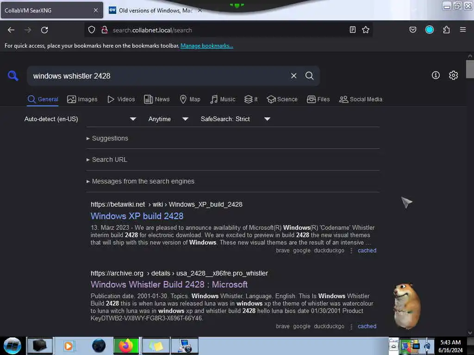The height and width of the screenshot is (355, 474).
Task: Close the Old versions of Windows tab
Action: coord(200,10)
